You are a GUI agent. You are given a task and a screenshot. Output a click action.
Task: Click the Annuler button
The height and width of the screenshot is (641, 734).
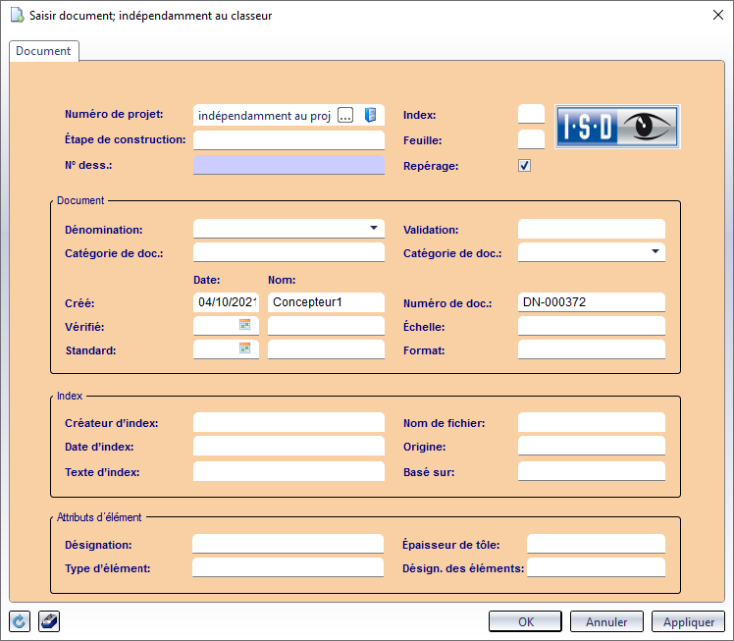[605, 621]
